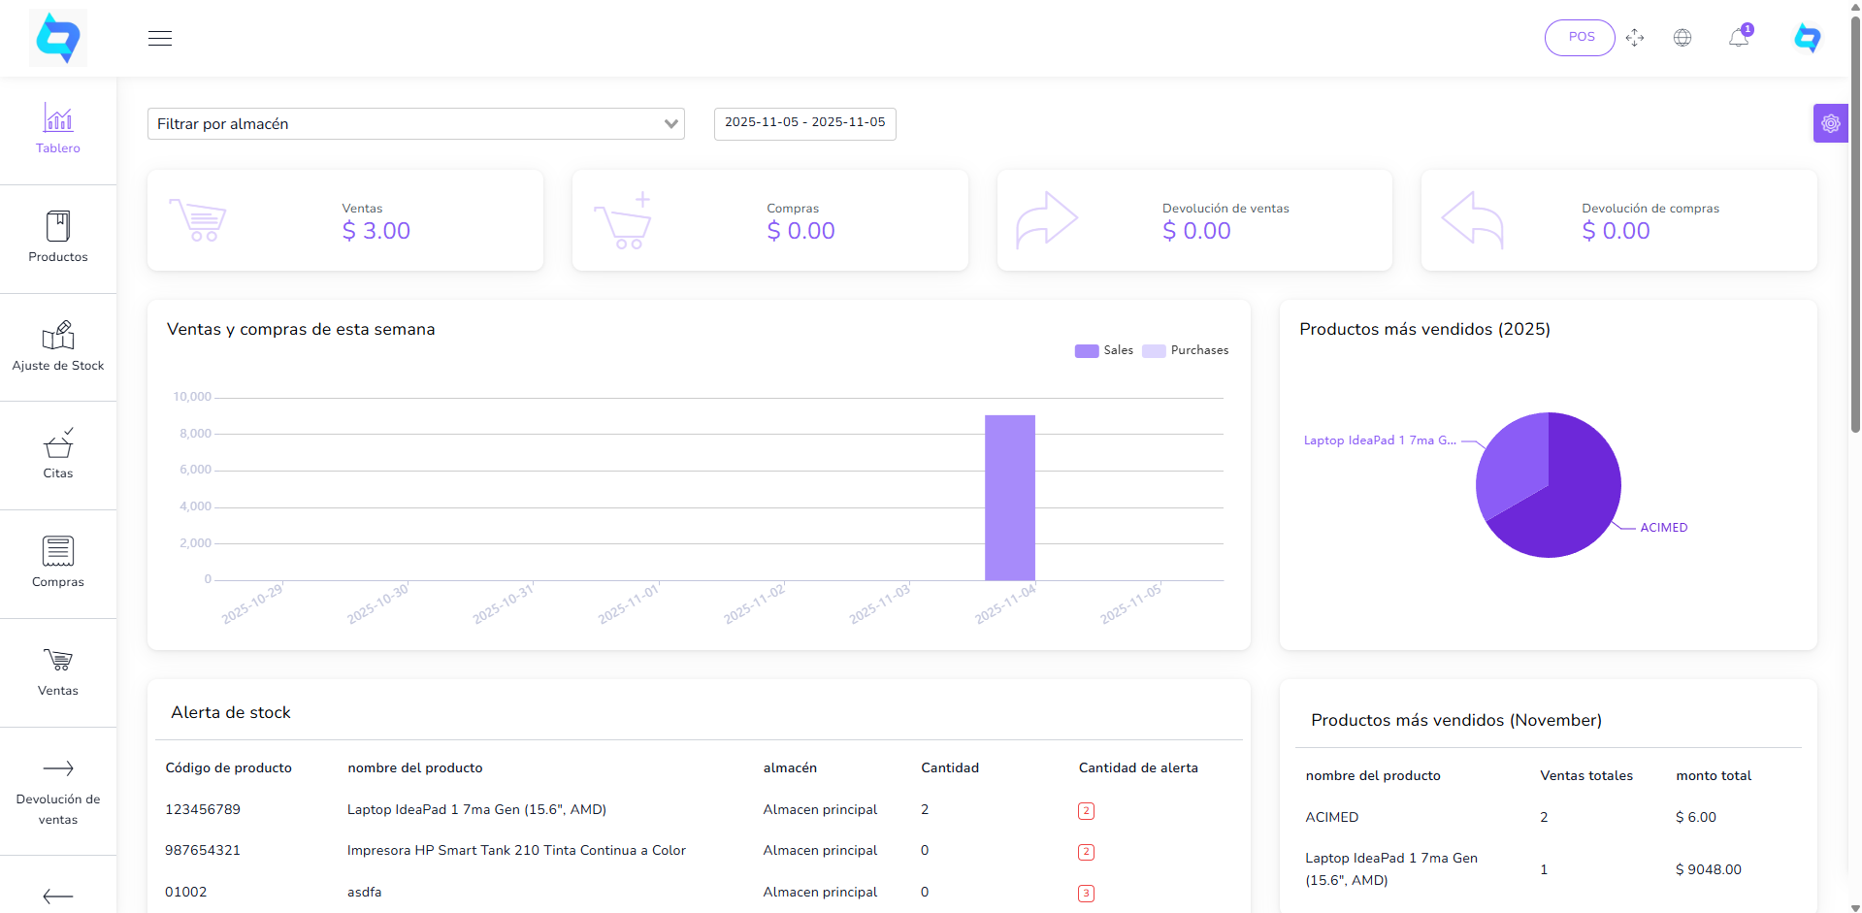The image size is (1862, 913).
Task: Open Ajuste de Stock section
Action: 58,346
